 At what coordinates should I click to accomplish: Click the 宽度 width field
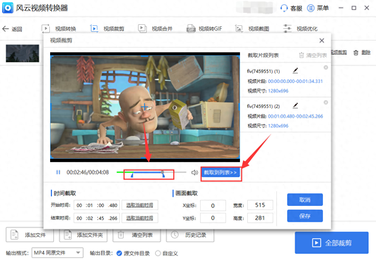[x=260, y=205]
